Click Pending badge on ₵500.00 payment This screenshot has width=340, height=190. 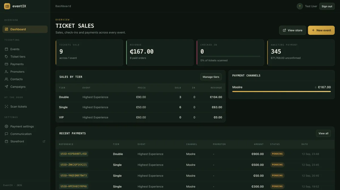277,165
